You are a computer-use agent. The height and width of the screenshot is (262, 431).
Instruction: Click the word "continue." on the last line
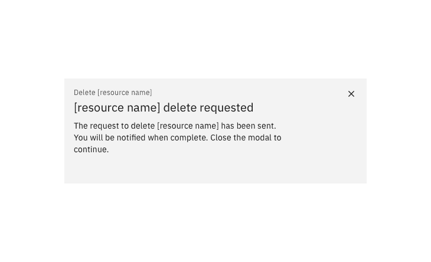[x=91, y=149]
